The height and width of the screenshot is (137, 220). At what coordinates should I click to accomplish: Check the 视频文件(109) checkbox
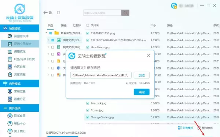52,47
